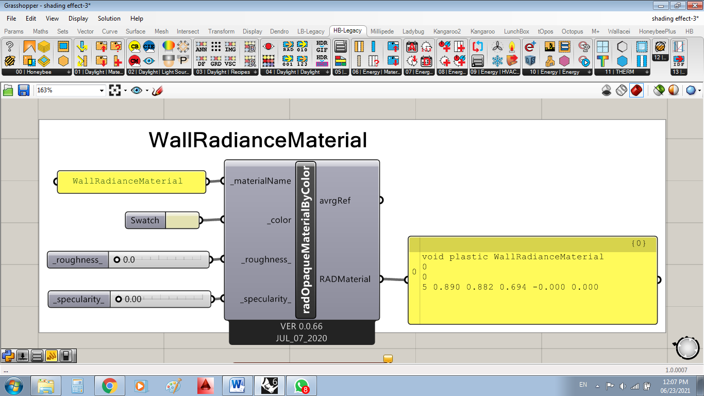Switch to the Ladybug tab
The width and height of the screenshot is (704, 396).
(414, 31)
